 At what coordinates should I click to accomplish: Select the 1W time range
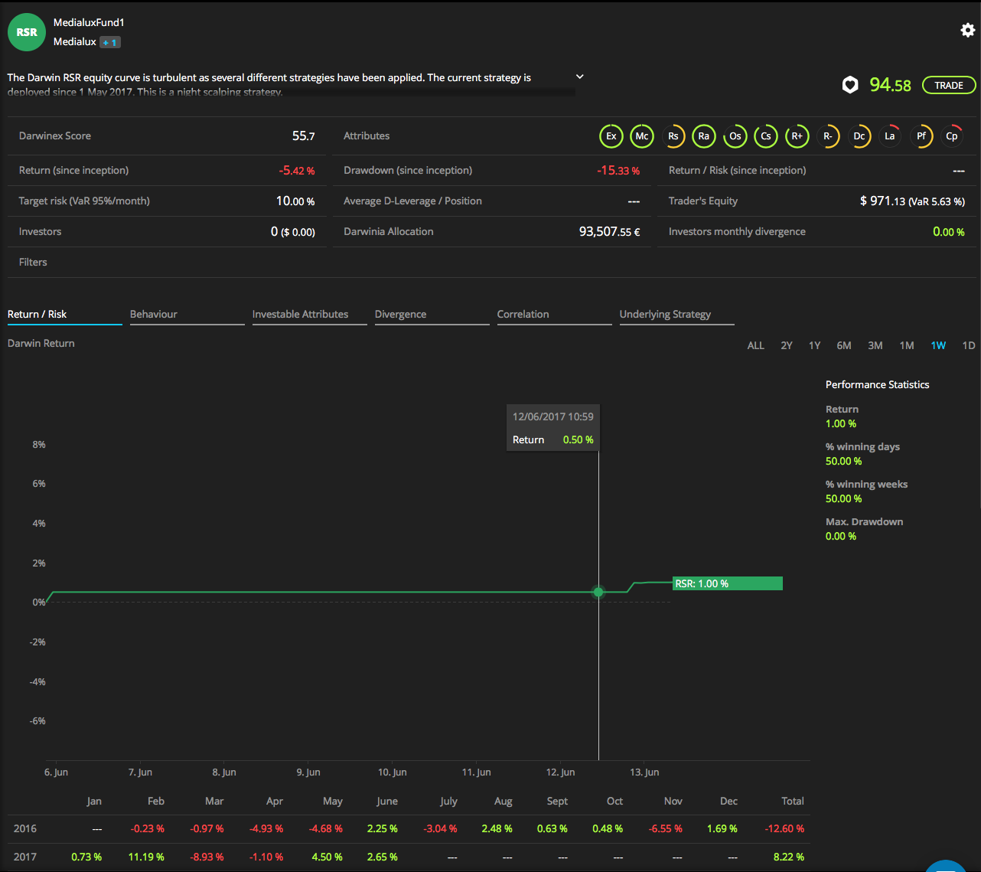pyautogui.click(x=938, y=345)
